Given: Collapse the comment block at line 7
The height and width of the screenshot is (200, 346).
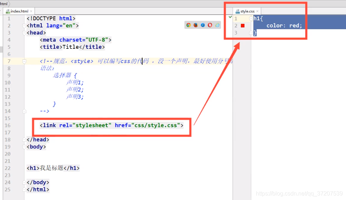Looking at the screenshot, I should coord(24,61).
